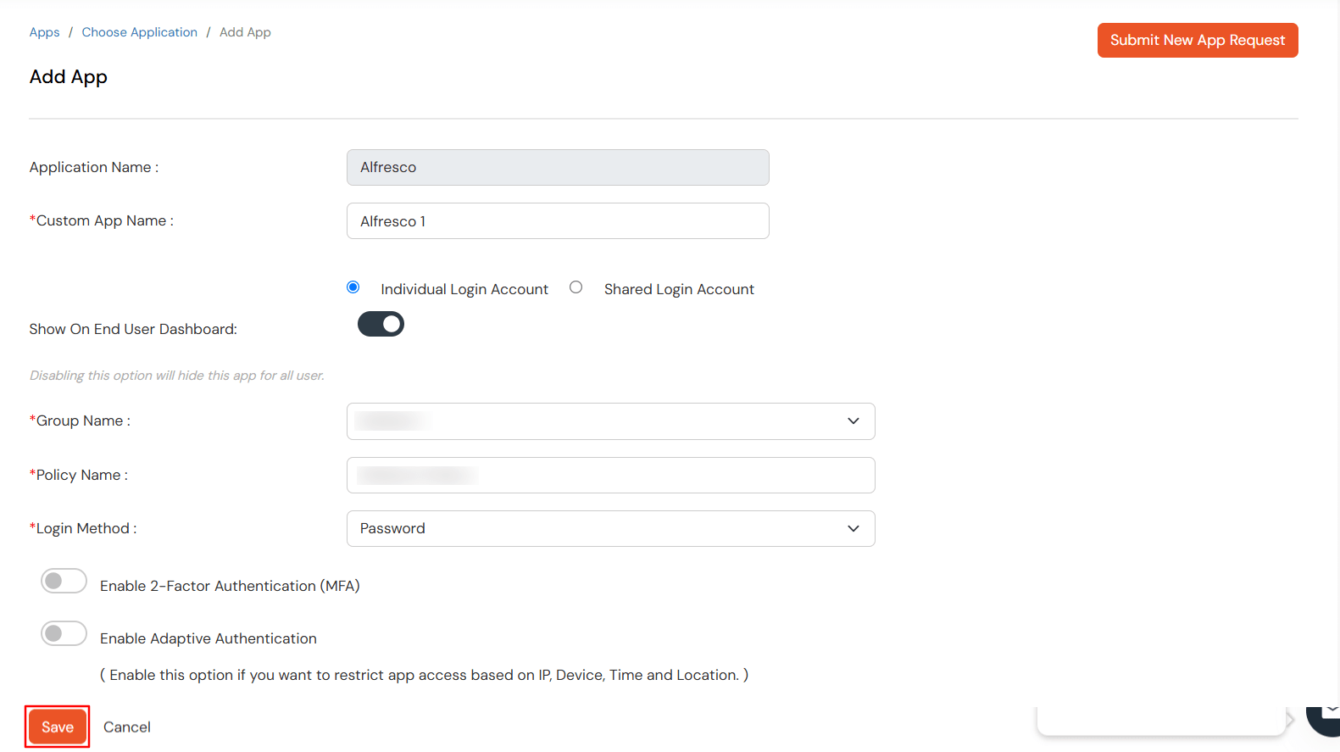The height and width of the screenshot is (752, 1340).
Task: Toggle Show On End User Dashboard switch
Action: [x=381, y=324]
